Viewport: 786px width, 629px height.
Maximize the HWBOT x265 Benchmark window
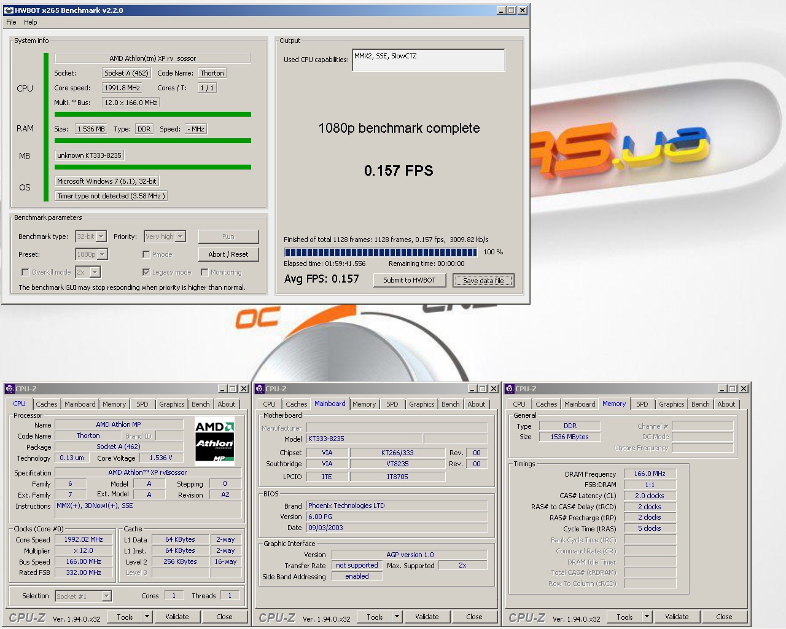(x=512, y=10)
